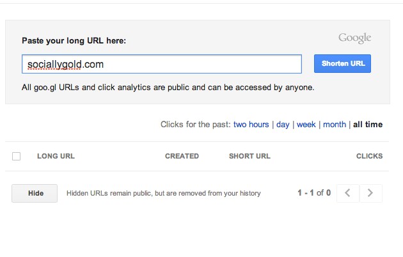Click the long URL input field
The width and height of the screenshot is (403, 257).
click(x=162, y=64)
